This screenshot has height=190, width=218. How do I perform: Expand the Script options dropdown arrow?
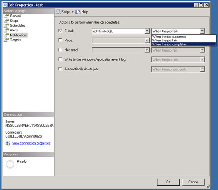73,12
